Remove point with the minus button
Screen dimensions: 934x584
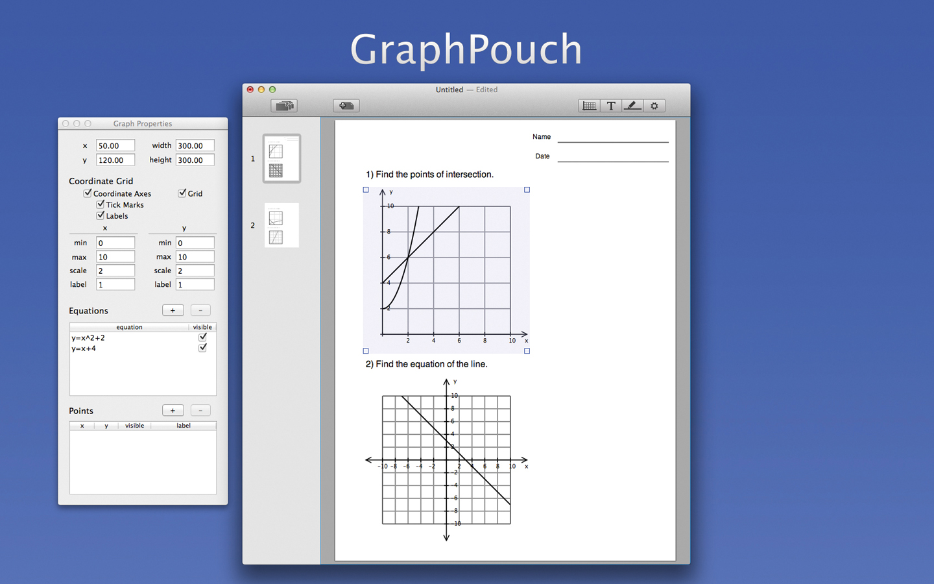tap(200, 410)
